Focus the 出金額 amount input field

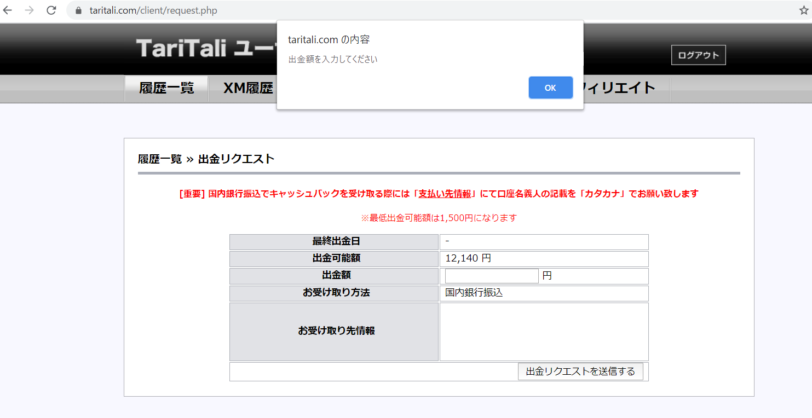pos(491,276)
